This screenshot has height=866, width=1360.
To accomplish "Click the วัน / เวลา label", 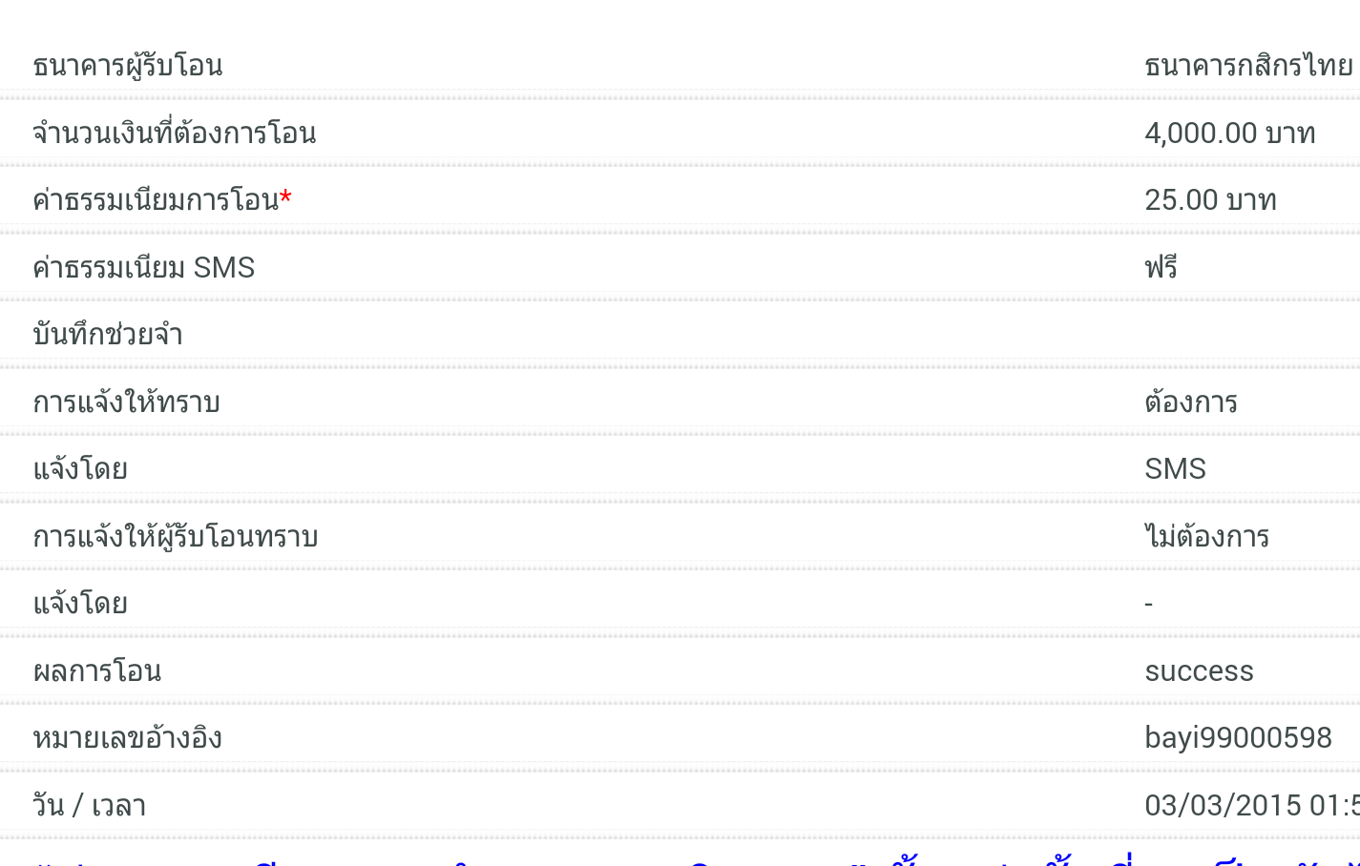I will (90, 806).
